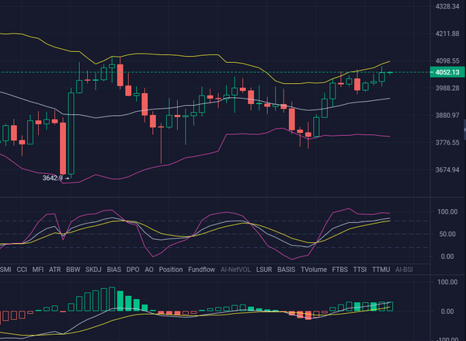The width and height of the screenshot is (466, 341).
Task: Select the TVolume indicator tab
Action: click(x=314, y=270)
